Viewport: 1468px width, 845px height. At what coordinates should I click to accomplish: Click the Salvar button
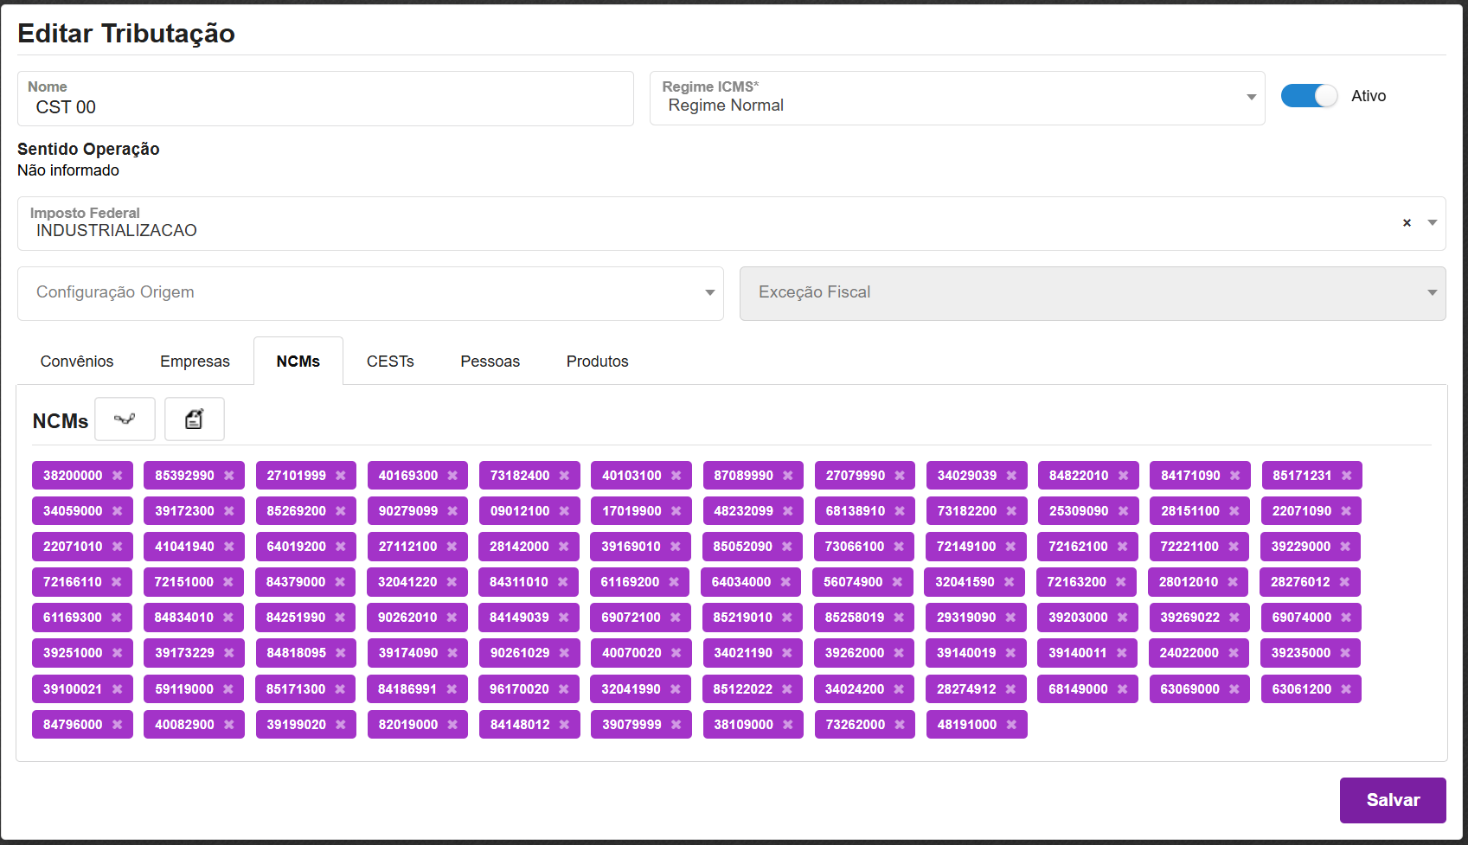(1392, 800)
